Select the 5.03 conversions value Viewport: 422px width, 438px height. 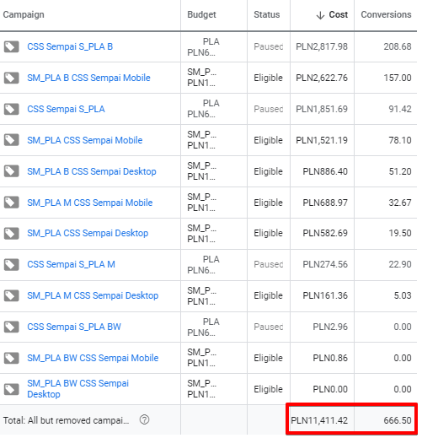click(403, 295)
